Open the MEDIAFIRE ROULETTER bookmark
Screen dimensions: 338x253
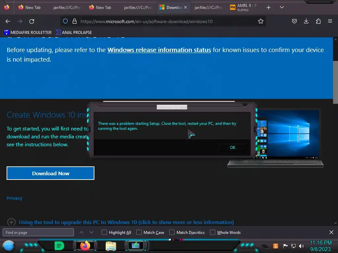28,33
